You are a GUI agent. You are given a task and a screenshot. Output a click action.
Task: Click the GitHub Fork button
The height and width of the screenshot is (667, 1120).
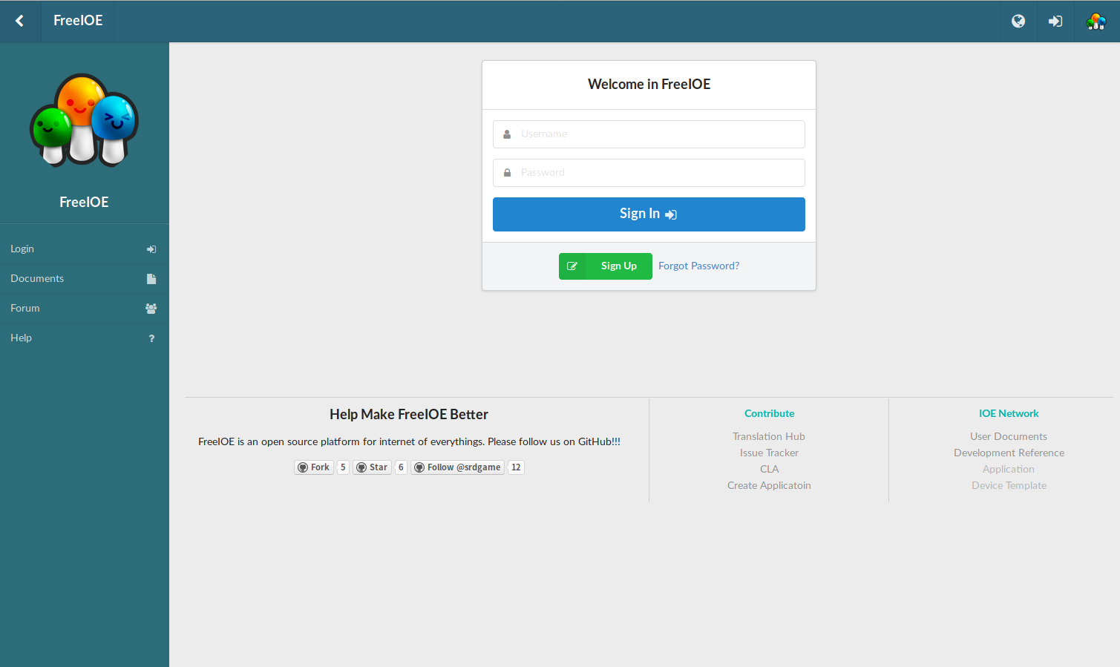click(x=314, y=467)
